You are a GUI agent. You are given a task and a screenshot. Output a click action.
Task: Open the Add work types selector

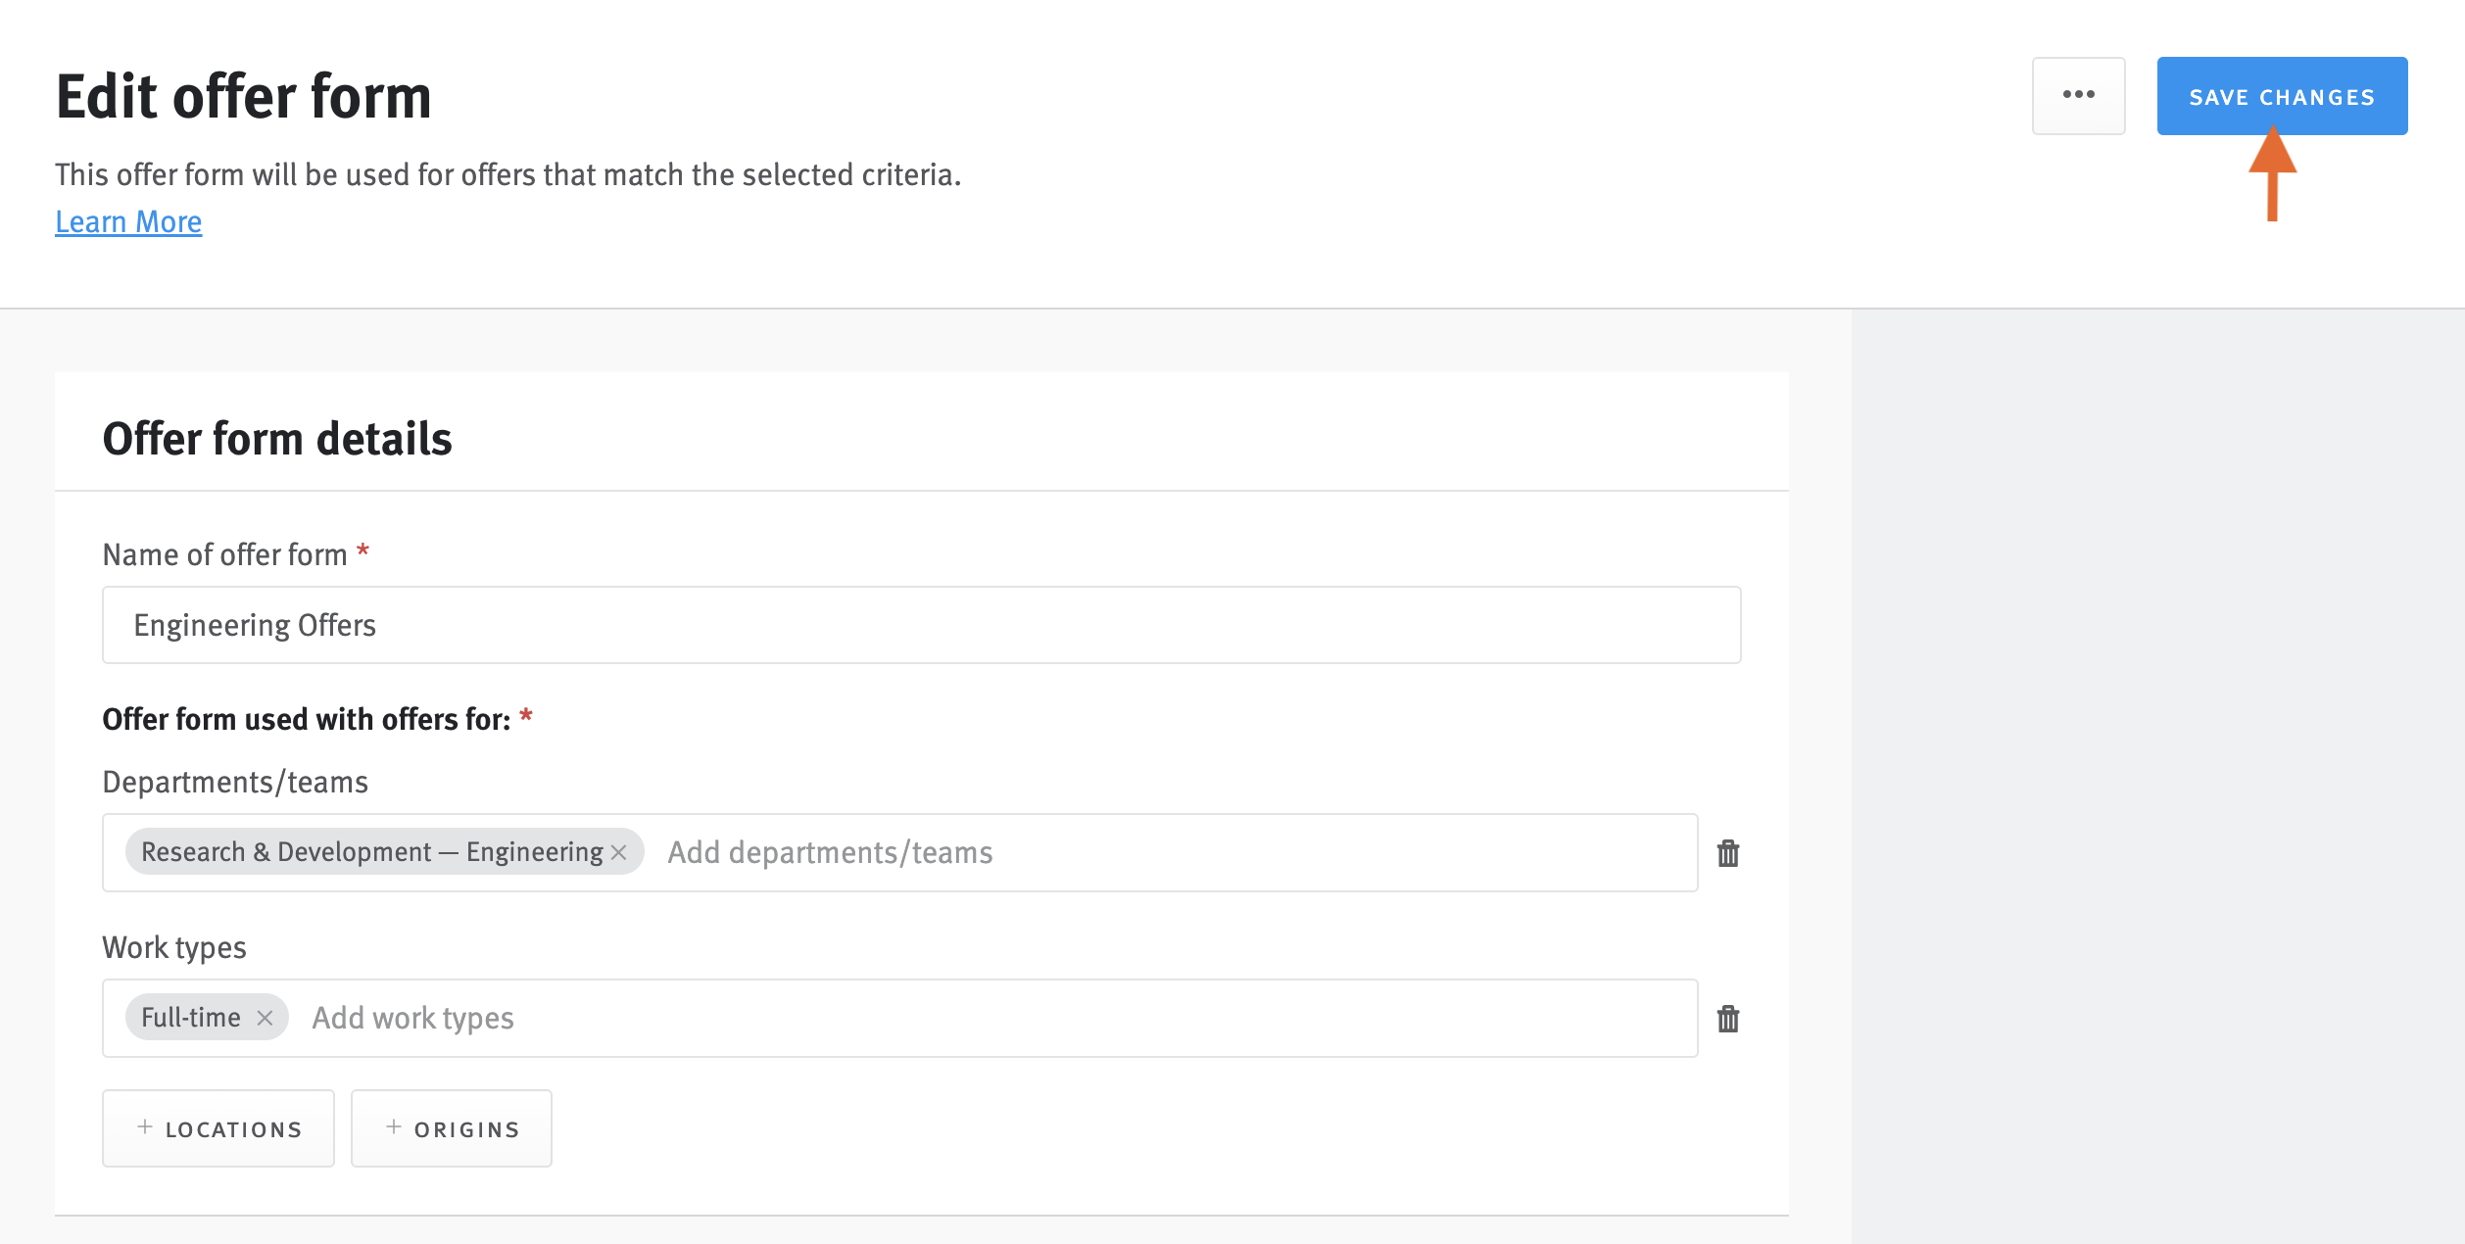412,1018
